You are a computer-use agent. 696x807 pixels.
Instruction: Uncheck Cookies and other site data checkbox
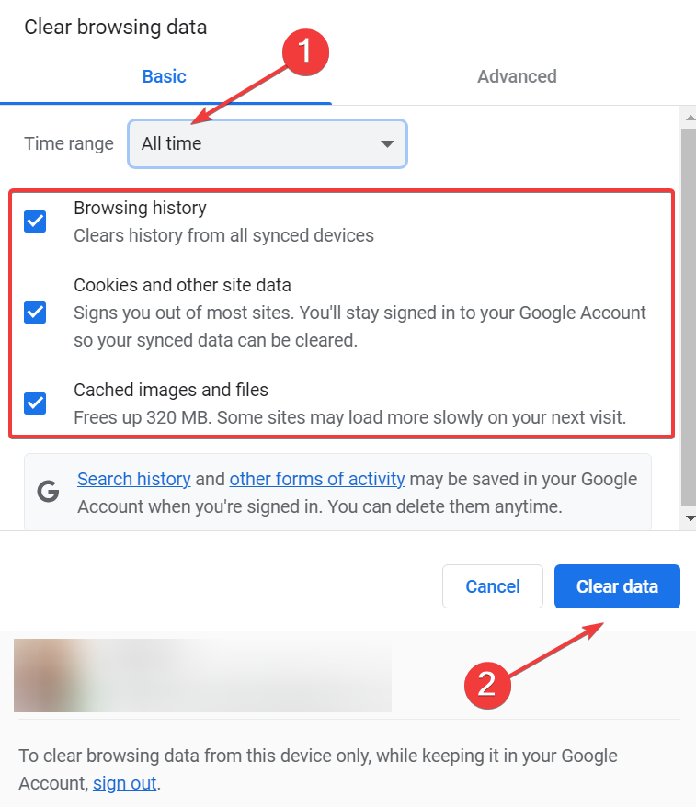tap(35, 313)
